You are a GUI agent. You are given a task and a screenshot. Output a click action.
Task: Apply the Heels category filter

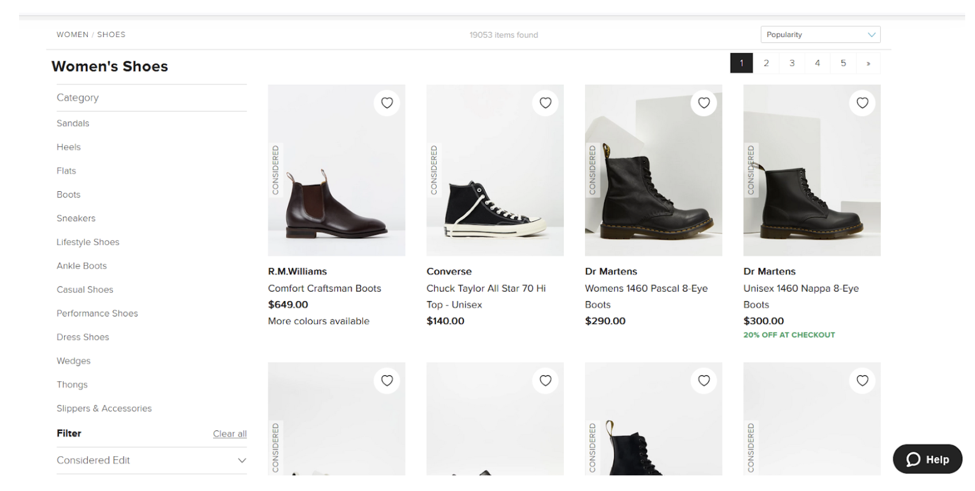[x=68, y=147]
